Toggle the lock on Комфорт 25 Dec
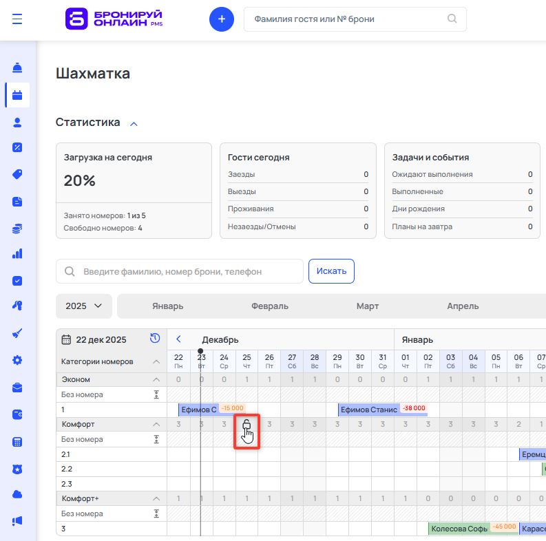 tap(246, 425)
